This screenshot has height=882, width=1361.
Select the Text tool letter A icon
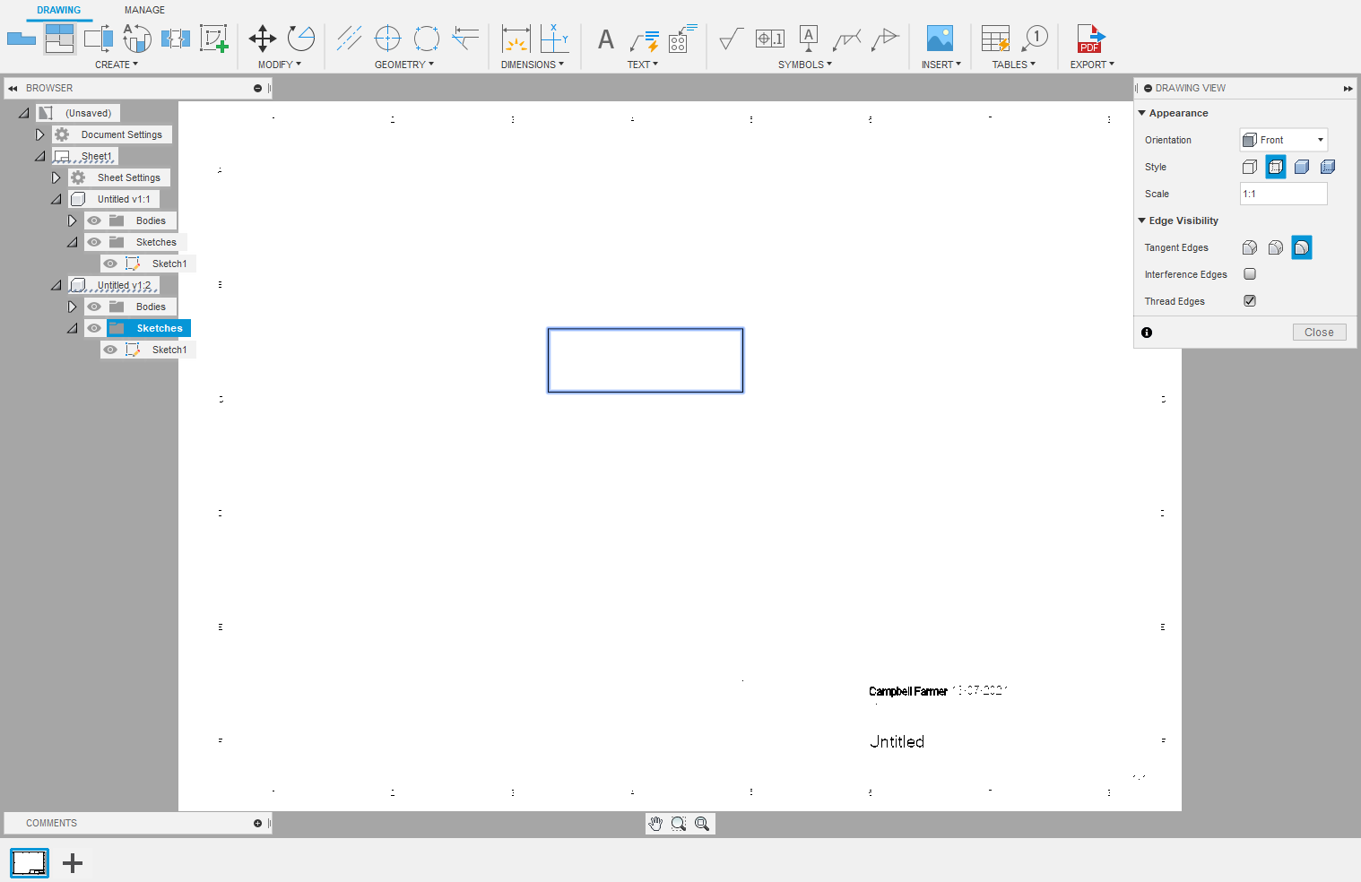606,39
